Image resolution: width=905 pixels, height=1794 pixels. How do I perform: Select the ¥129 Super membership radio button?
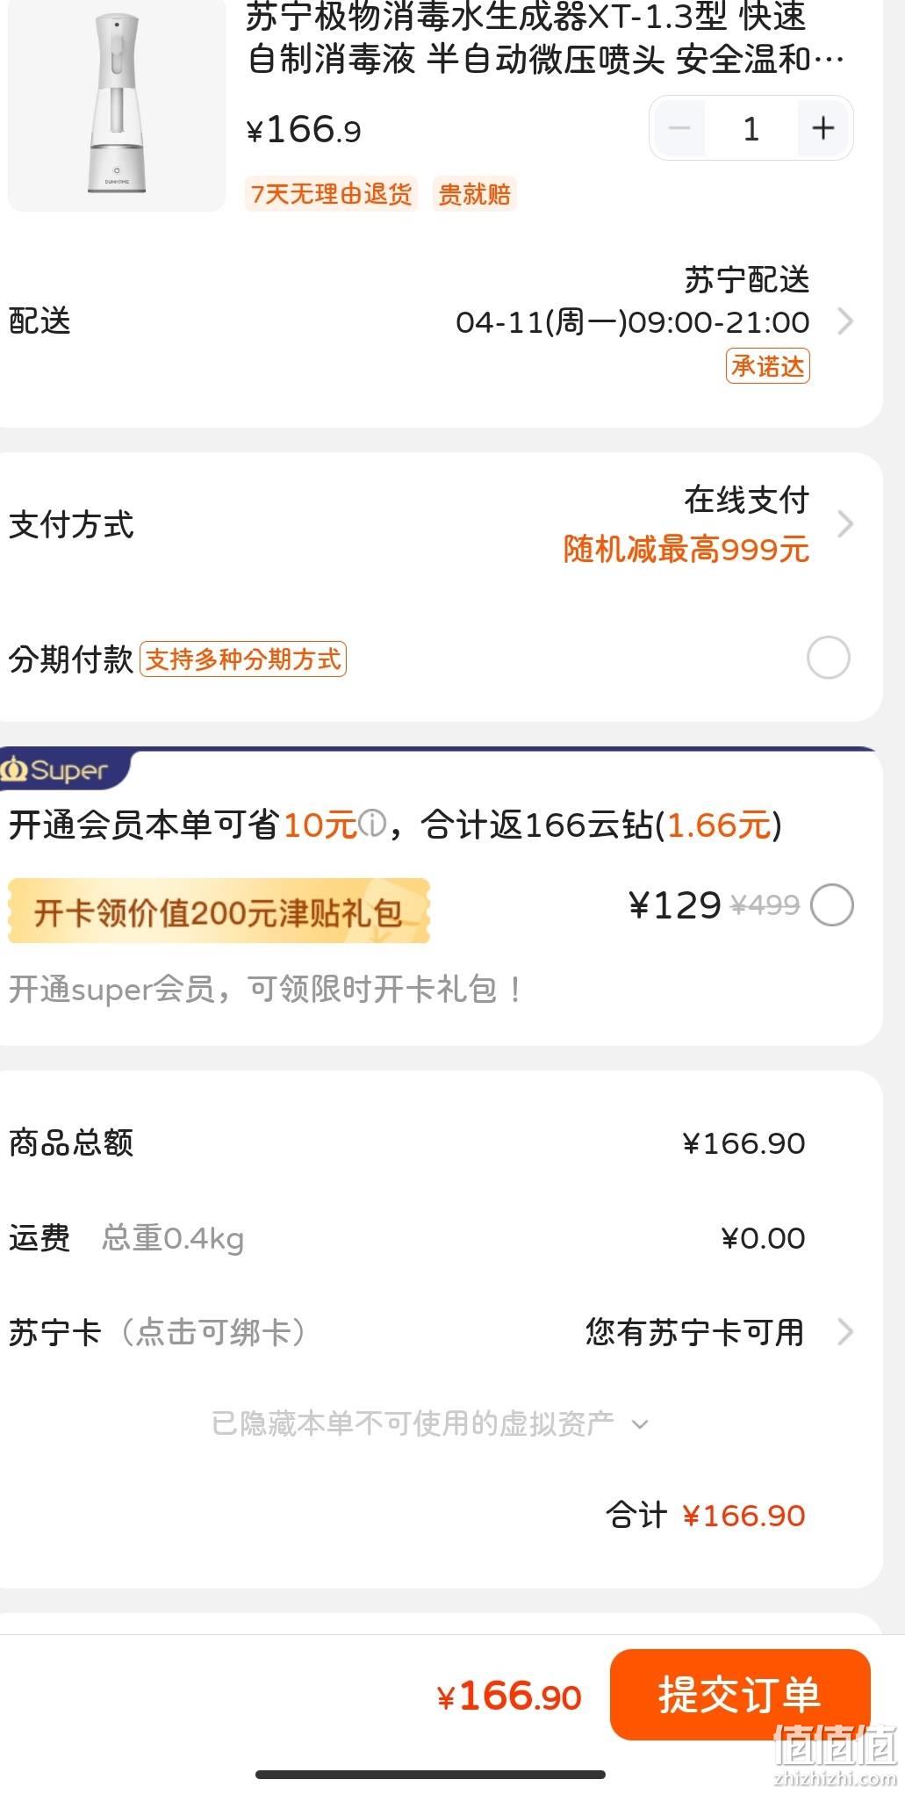(831, 905)
